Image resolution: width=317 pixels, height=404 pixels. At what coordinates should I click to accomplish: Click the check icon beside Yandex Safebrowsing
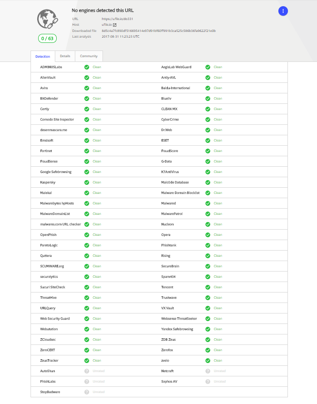(x=208, y=329)
